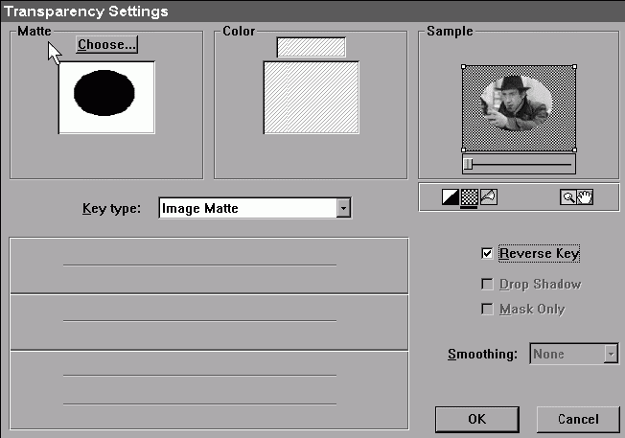
Task: Toggle the Mask Only checkbox
Action: coord(488,310)
